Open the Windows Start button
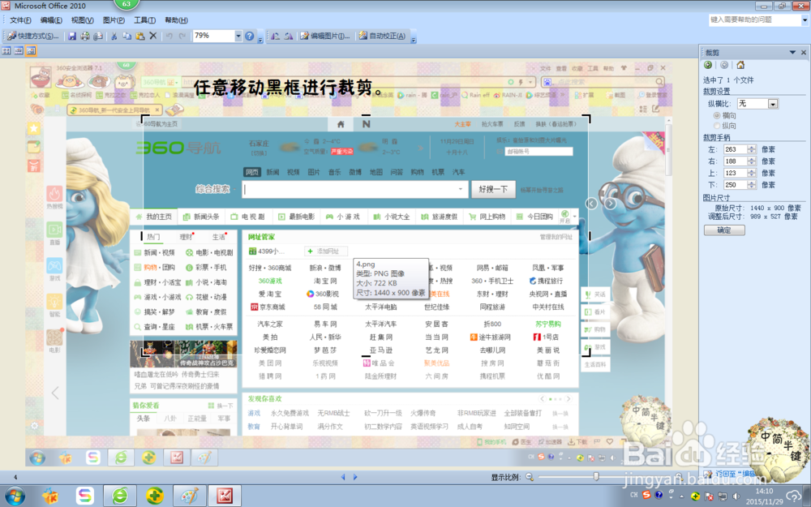The height and width of the screenshot is (507, 811). coord(14,496)
